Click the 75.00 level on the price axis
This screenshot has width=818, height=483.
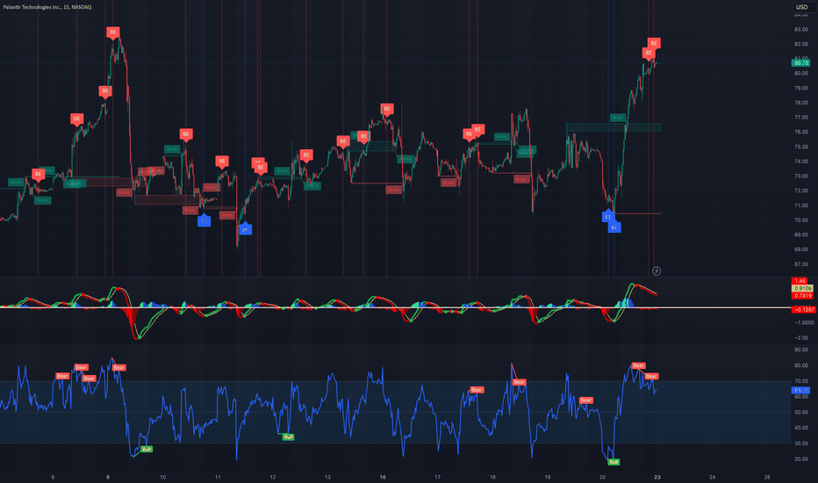(800, 147)
